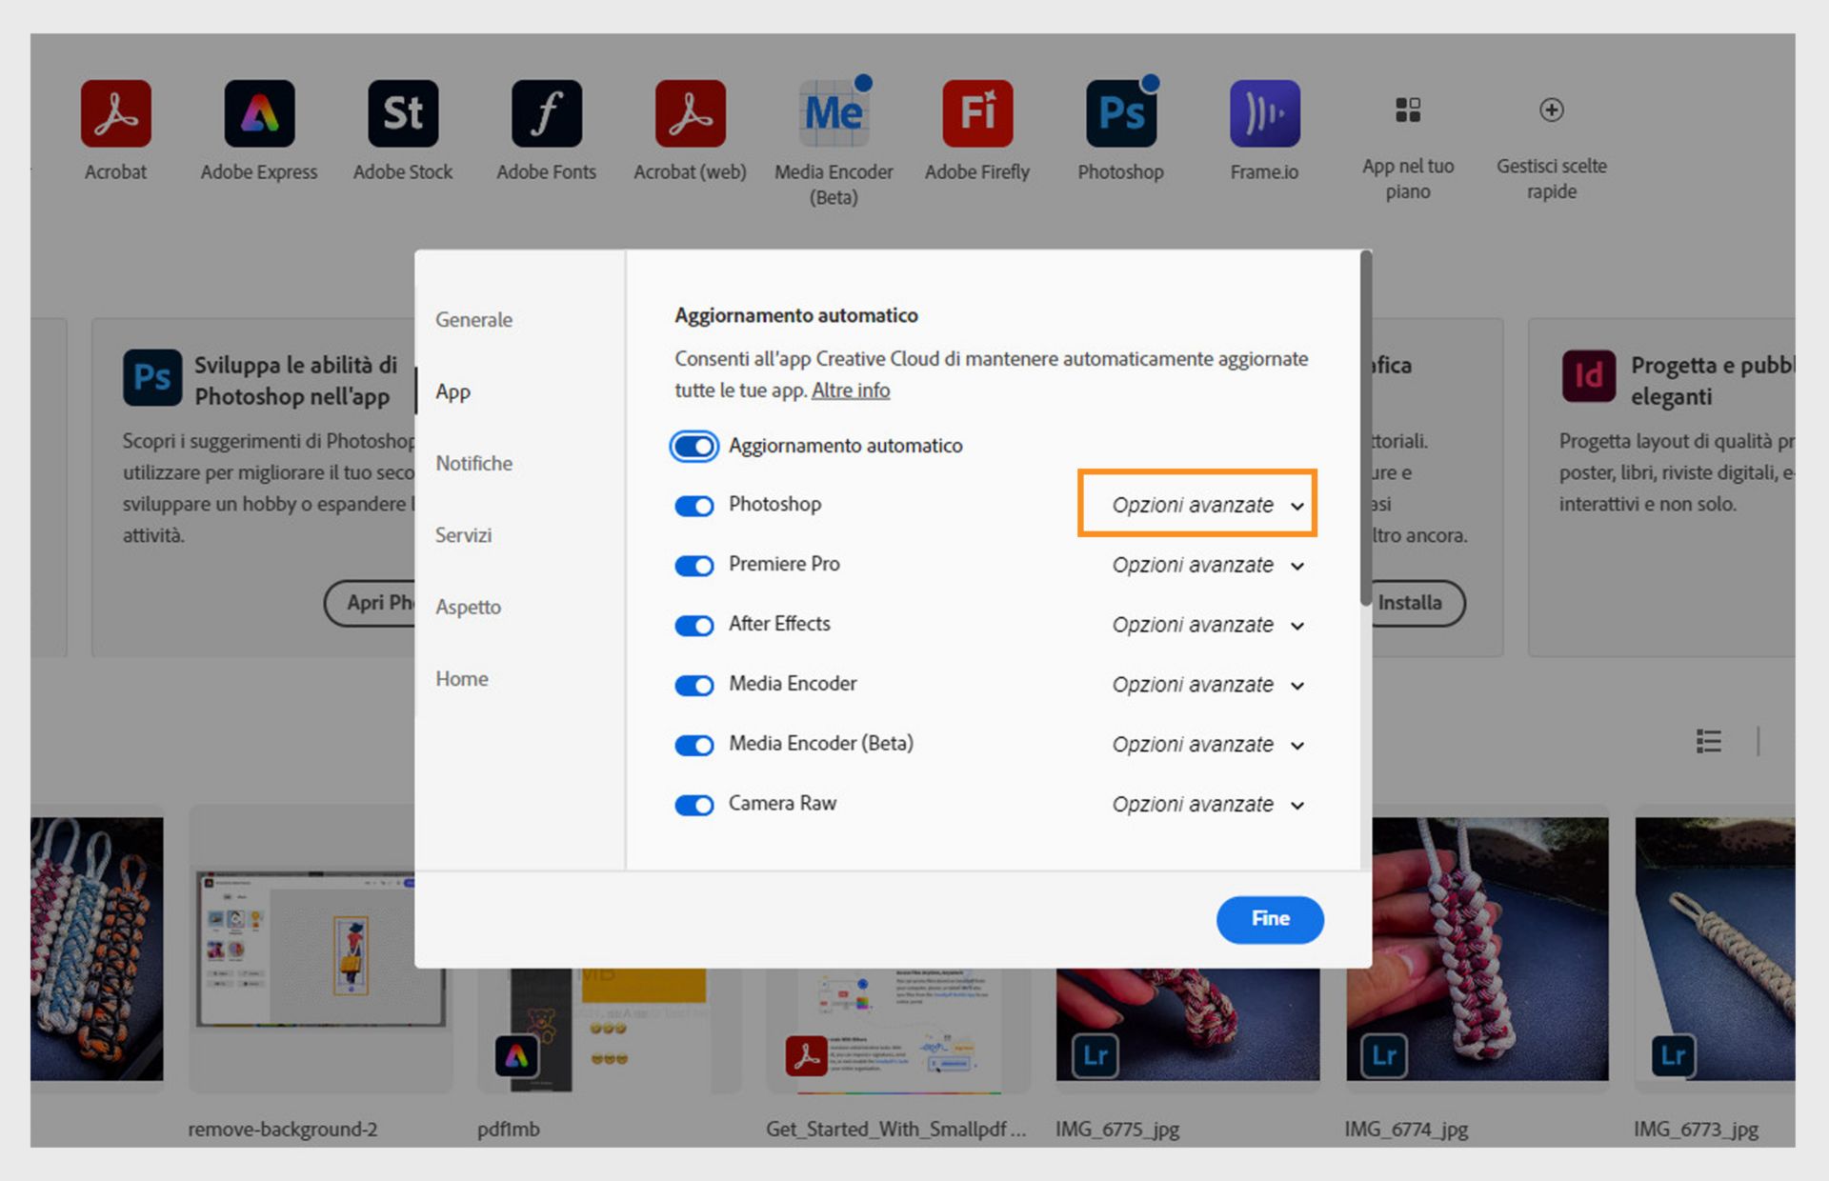
Task: Expand Opzioni avanzate for After Effects
Action: 1207,625
